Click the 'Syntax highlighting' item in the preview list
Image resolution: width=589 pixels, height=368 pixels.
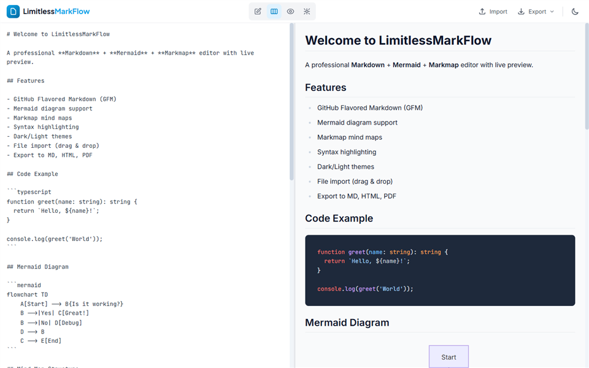[347, 152]
